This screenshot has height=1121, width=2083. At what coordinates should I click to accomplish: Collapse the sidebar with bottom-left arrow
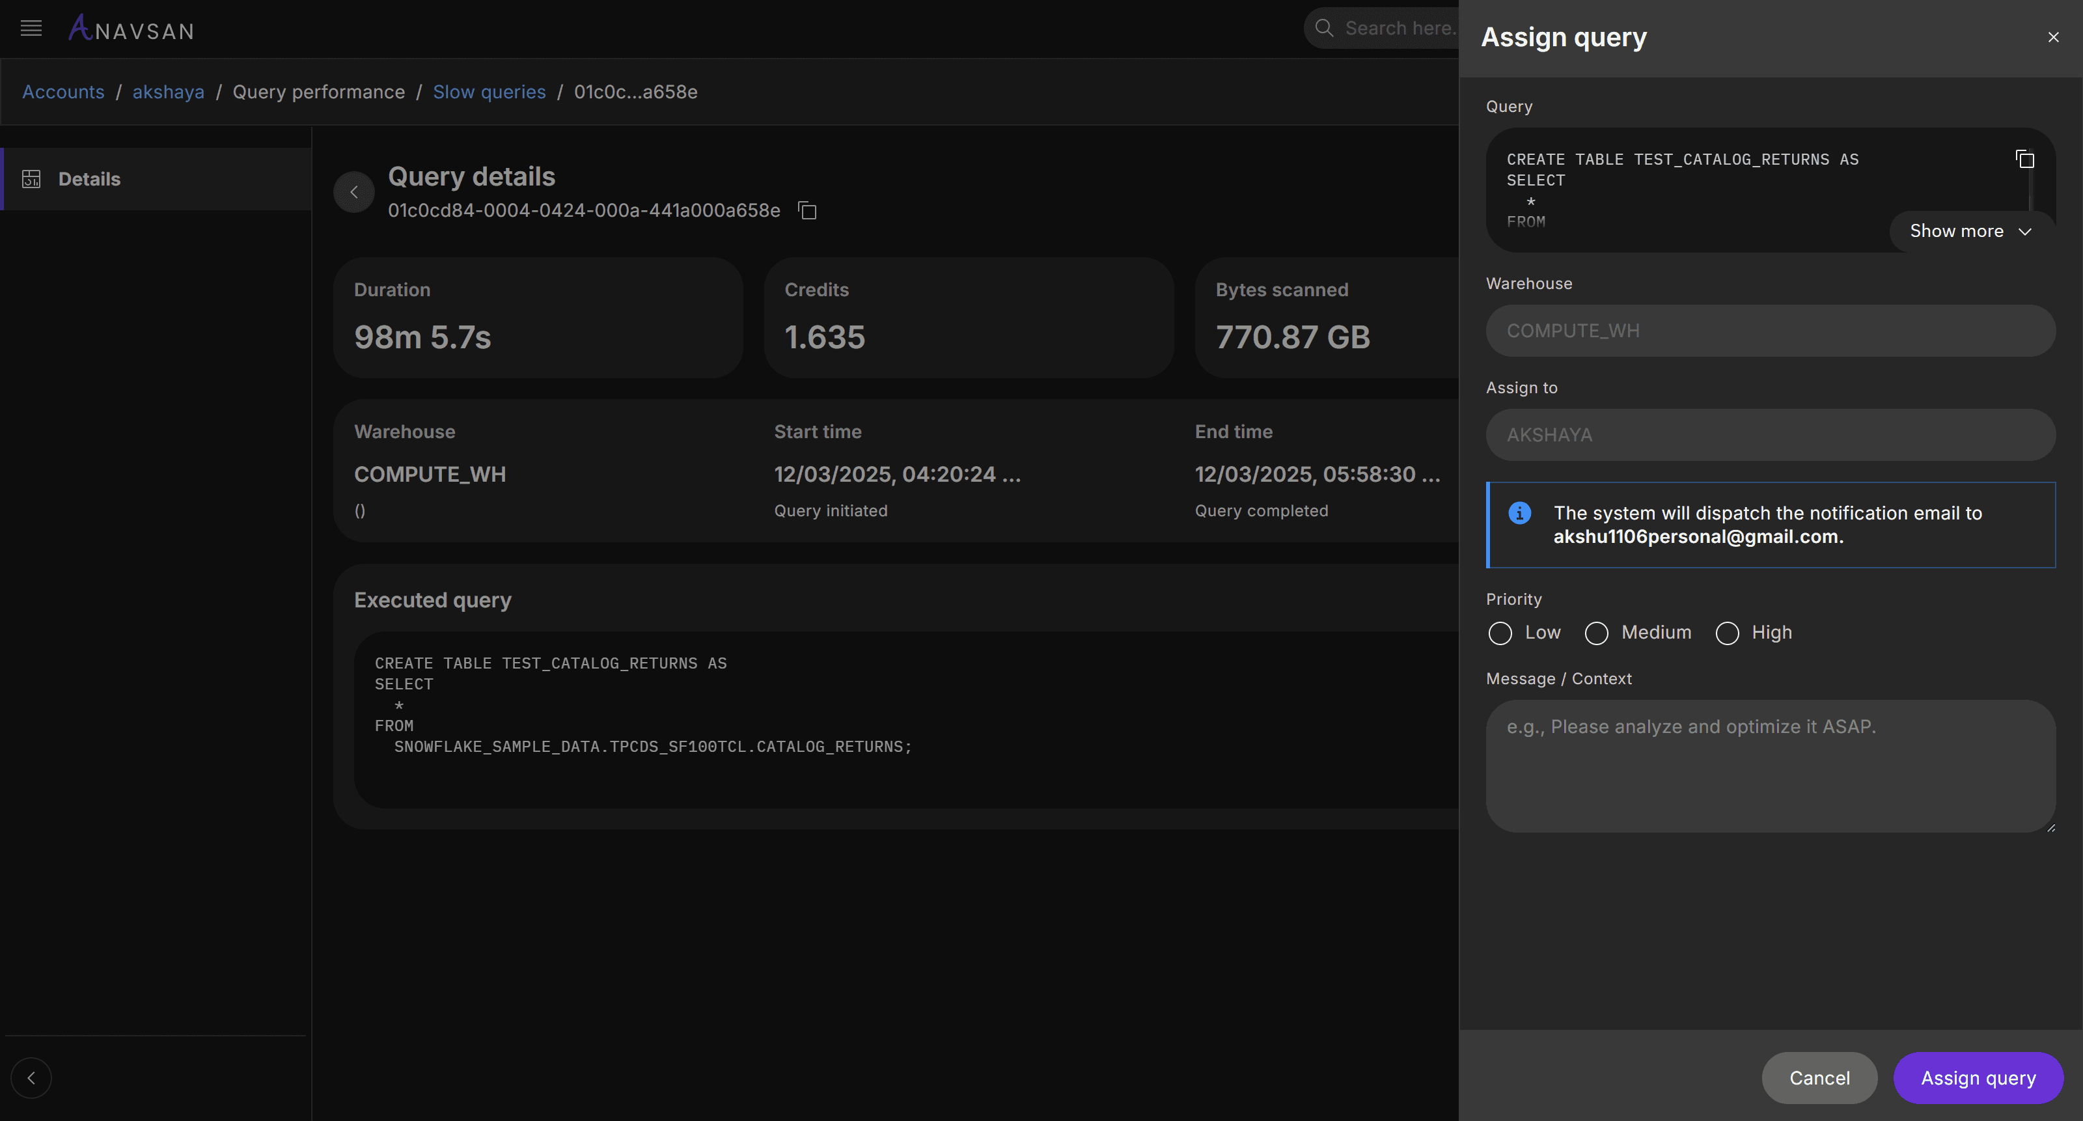tap(31, 1078)
